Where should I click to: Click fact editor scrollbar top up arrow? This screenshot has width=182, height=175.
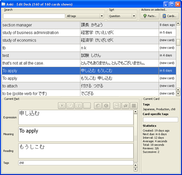[x=135, y=112]
